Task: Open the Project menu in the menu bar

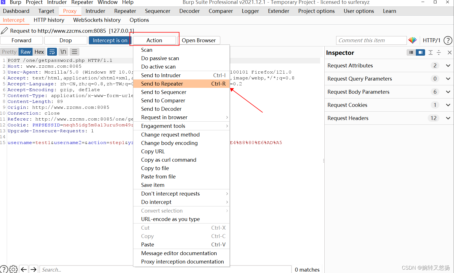Action: (x=34, y=2)
